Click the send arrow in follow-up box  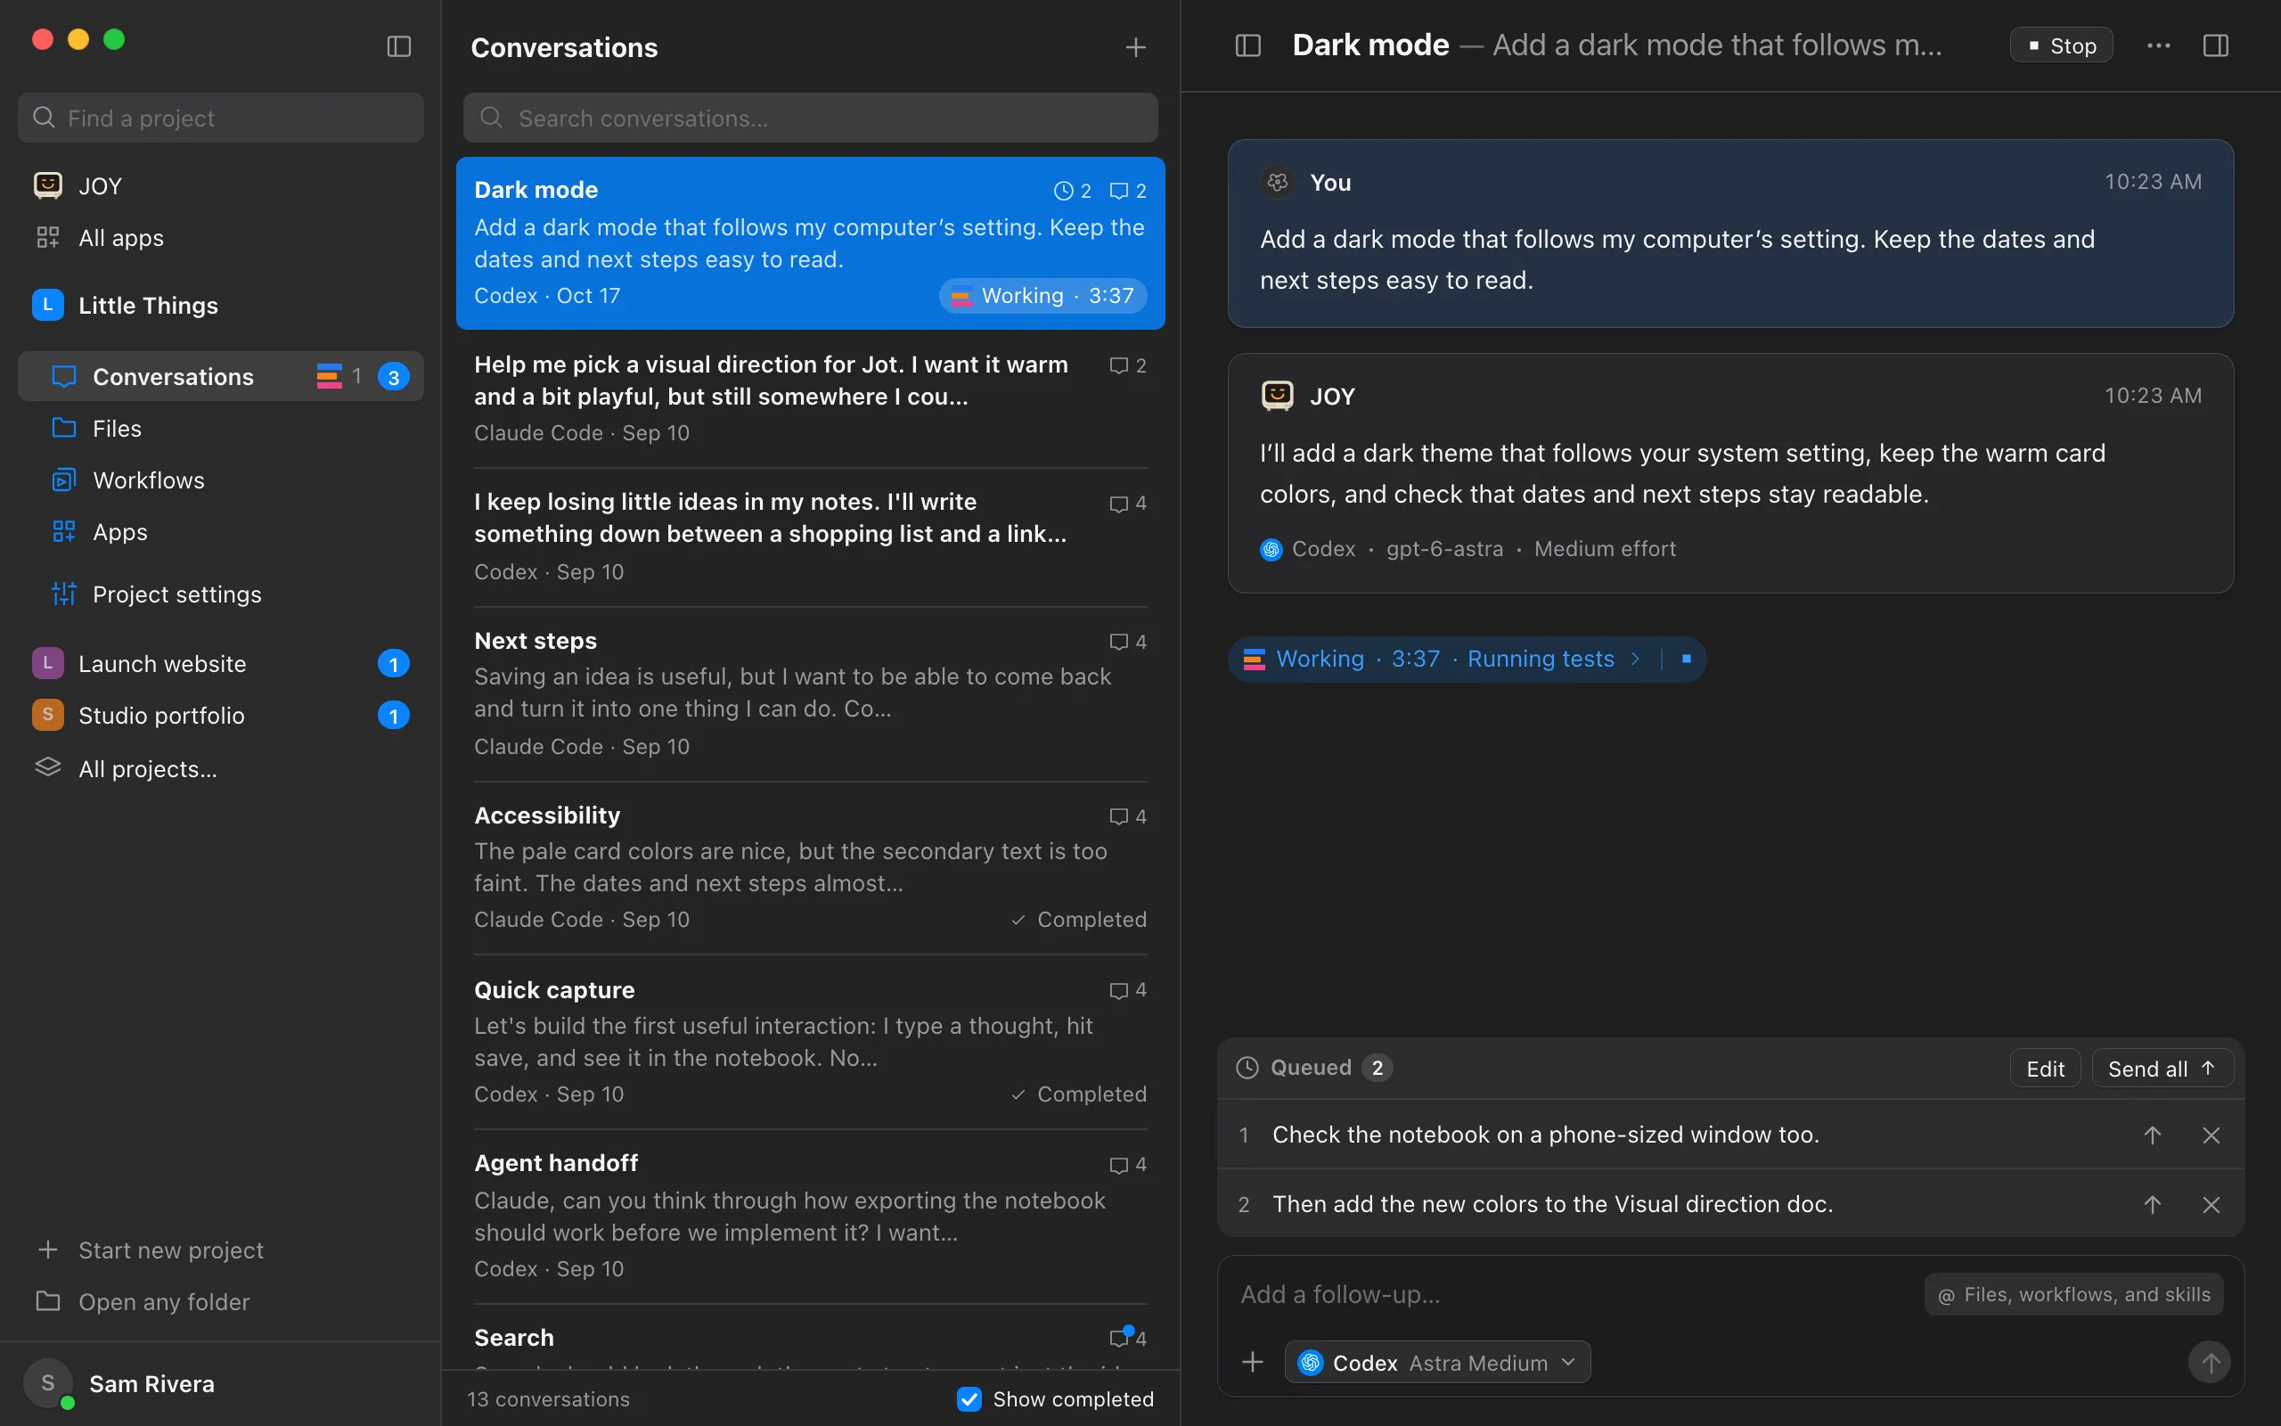2210,1362
